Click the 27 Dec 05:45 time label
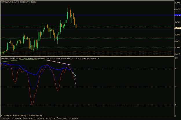The height and width of the screenshot is (120, 181). [17, 119]
